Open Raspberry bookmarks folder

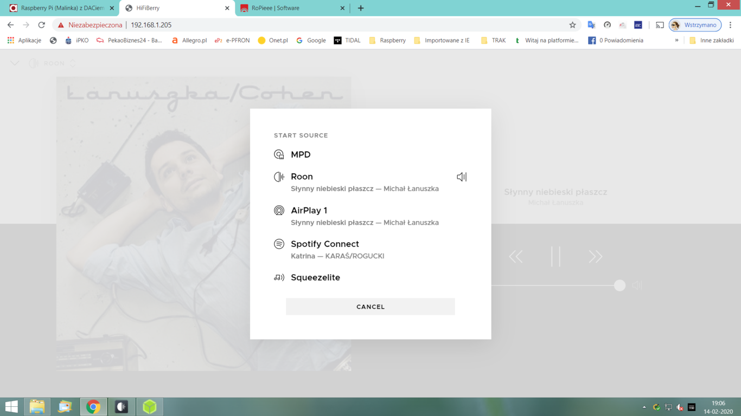pyautogui.click(x=387, y=40)
